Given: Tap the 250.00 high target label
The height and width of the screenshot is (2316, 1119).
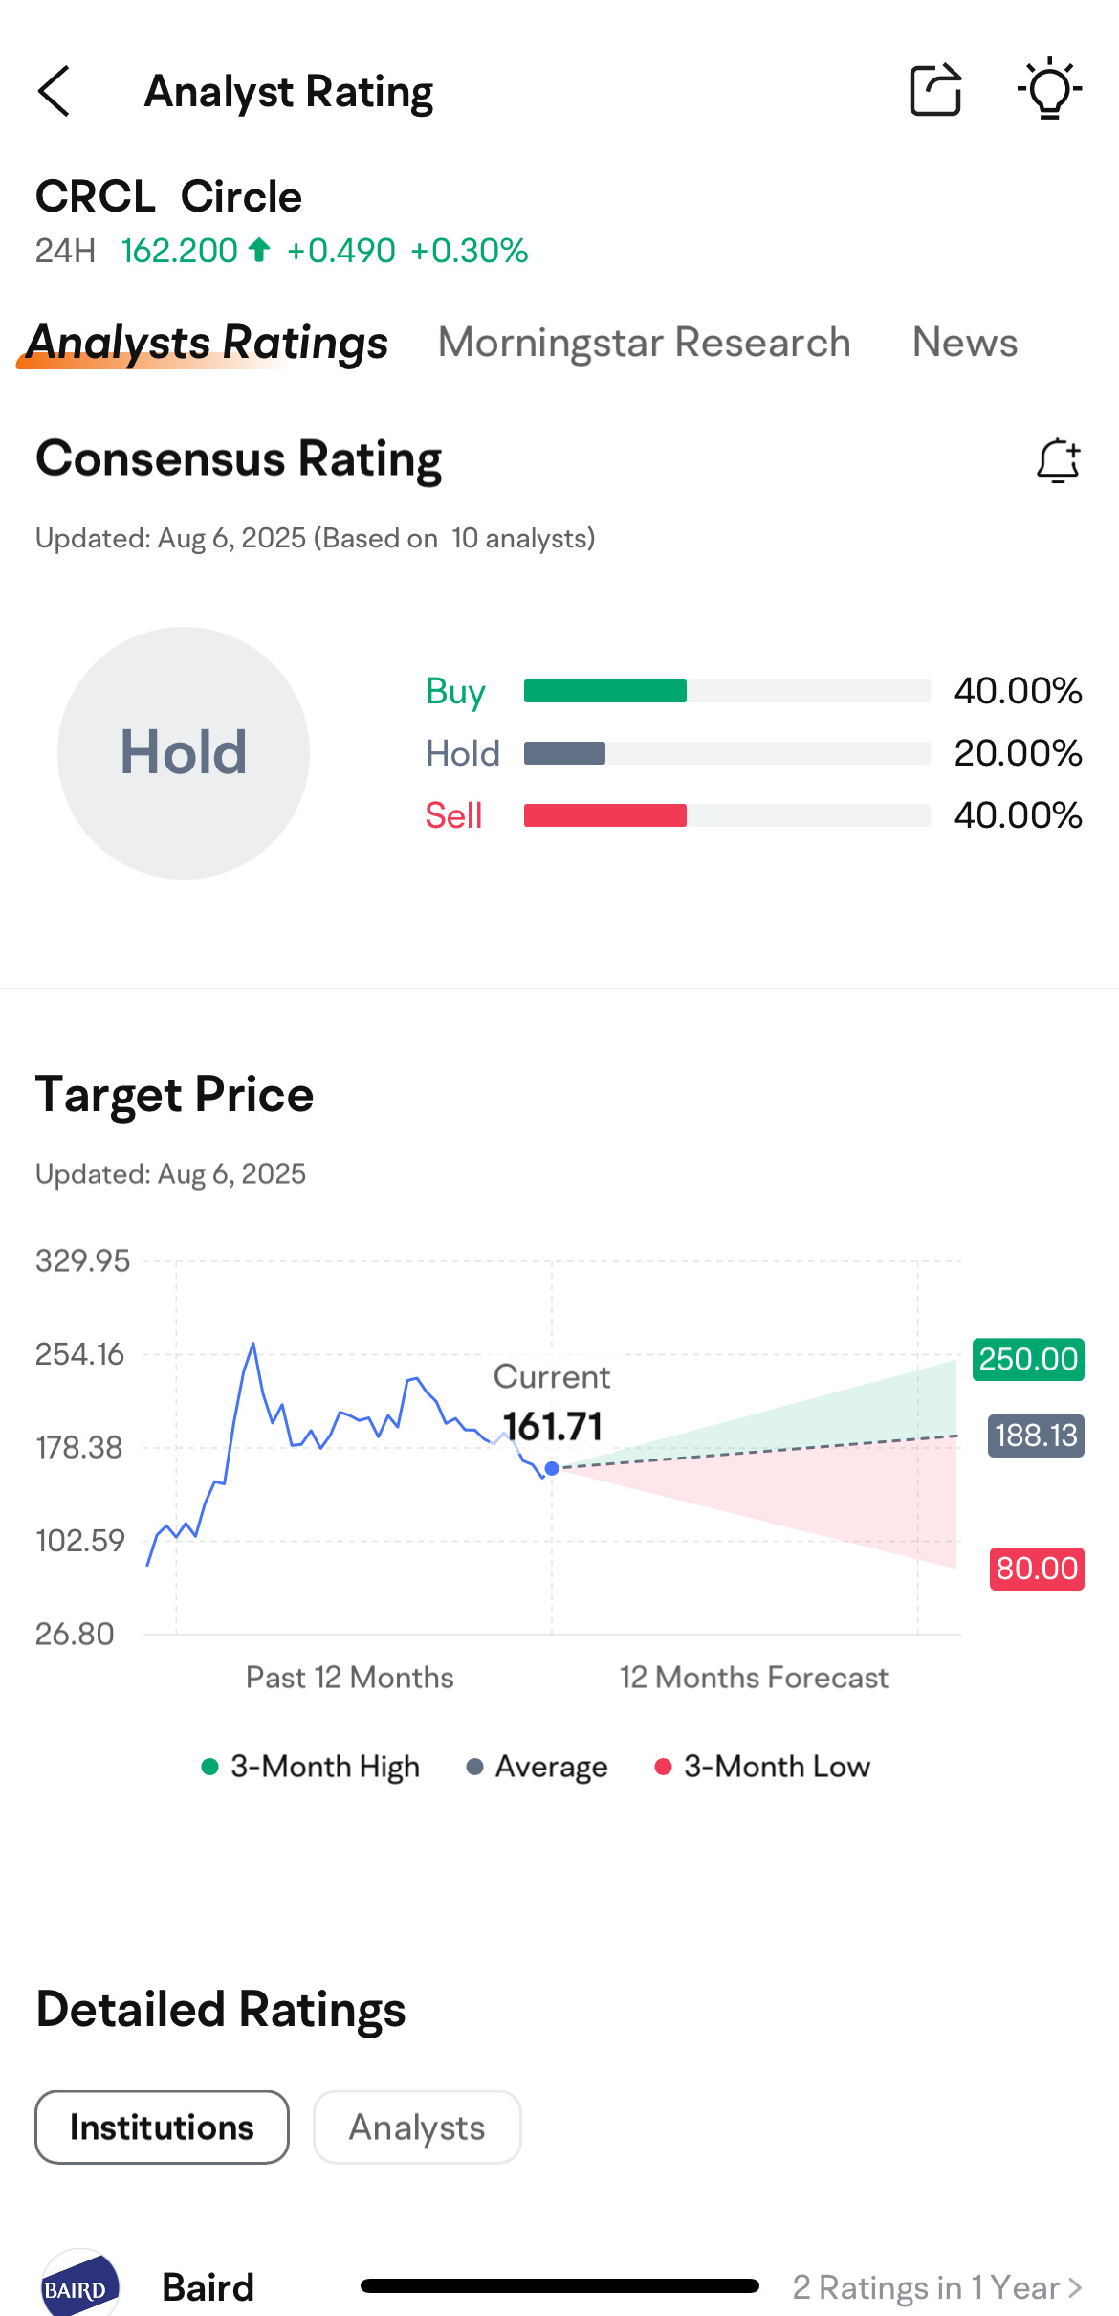Looking at the screenshot, I should point(1028,1359).
